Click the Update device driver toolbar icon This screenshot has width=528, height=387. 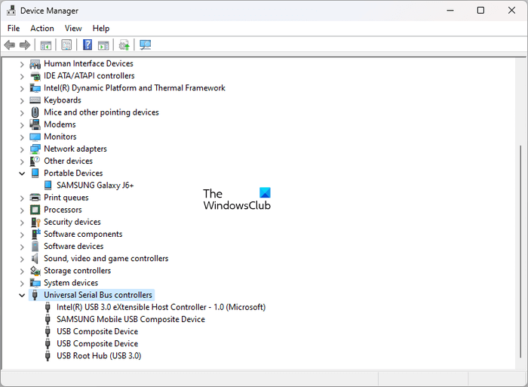124,45
